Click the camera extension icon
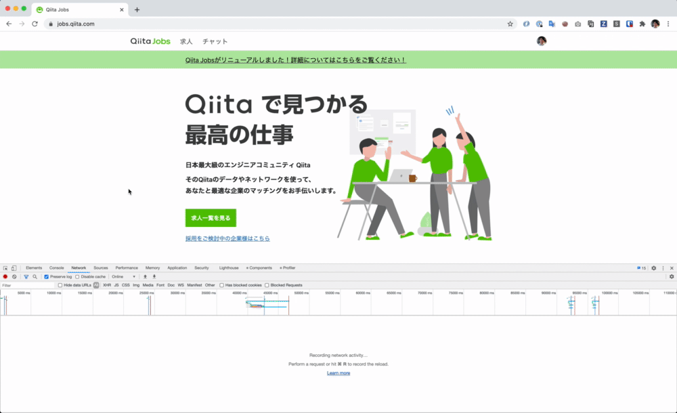The image size is (677, 413). pos(577,24)
